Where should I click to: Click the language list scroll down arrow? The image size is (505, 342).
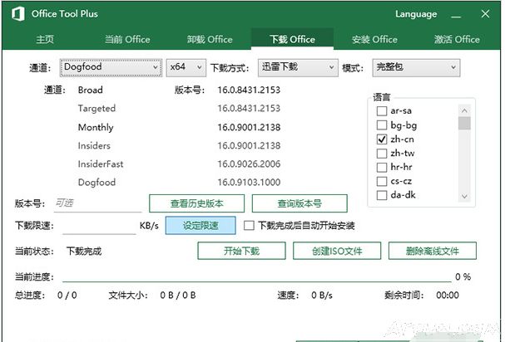[464, 196]
